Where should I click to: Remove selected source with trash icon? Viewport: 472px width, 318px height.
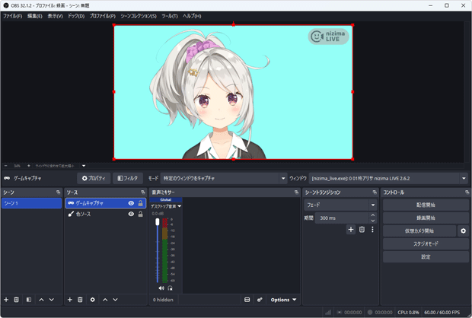[x=80, y=300]
